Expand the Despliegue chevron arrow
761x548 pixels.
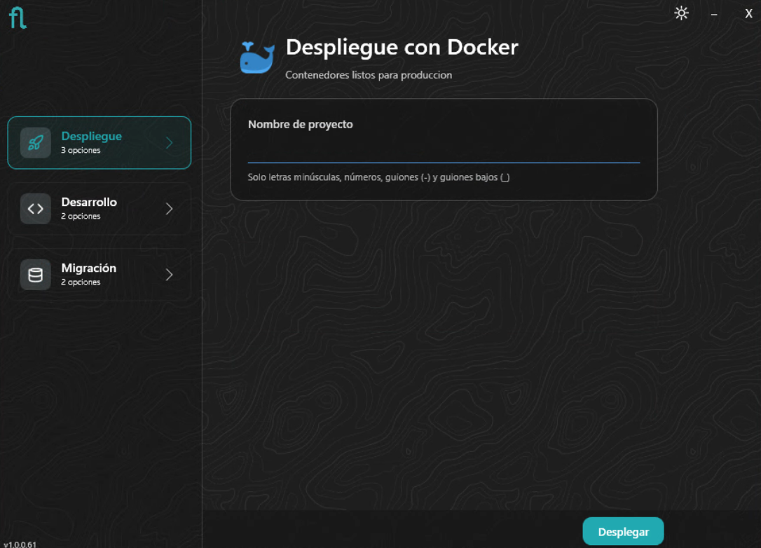point(169,143)
